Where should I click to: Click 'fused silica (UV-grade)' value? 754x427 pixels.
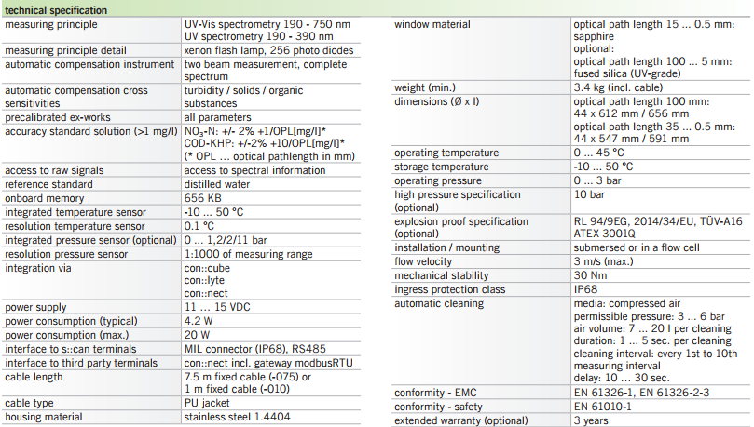[627, 73]
